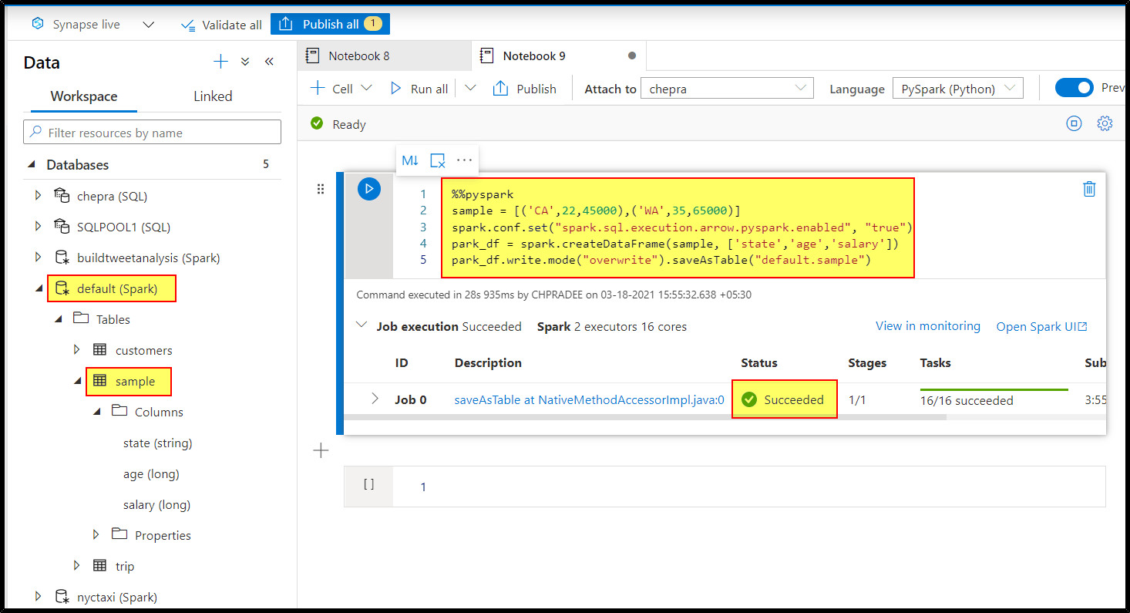
Task: Click into the empty second code cell
Action: pos(748,487)
